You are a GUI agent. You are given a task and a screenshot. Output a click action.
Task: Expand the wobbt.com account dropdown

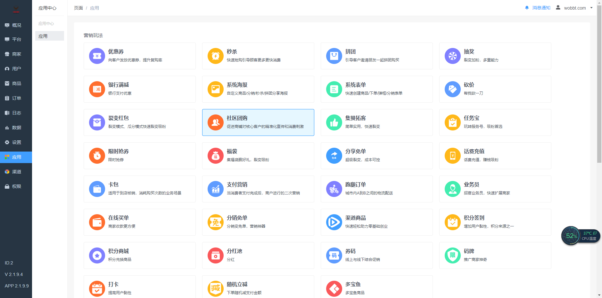(591, 8)
